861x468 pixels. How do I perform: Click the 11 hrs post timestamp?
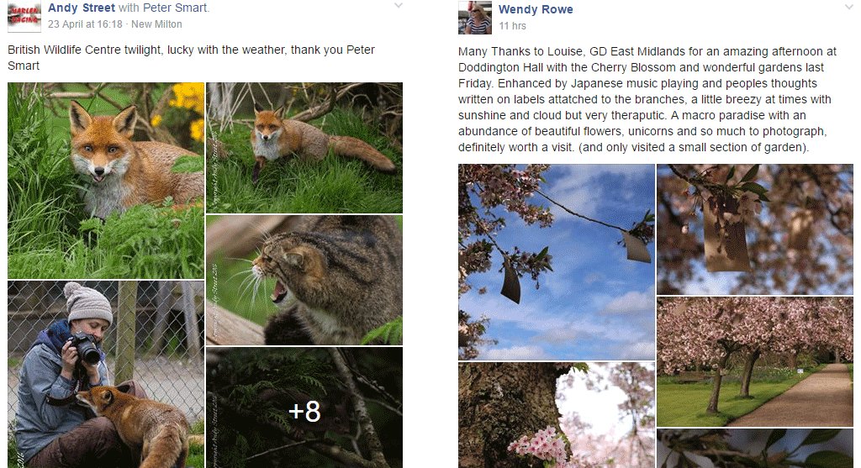click(x=512, y=26)
